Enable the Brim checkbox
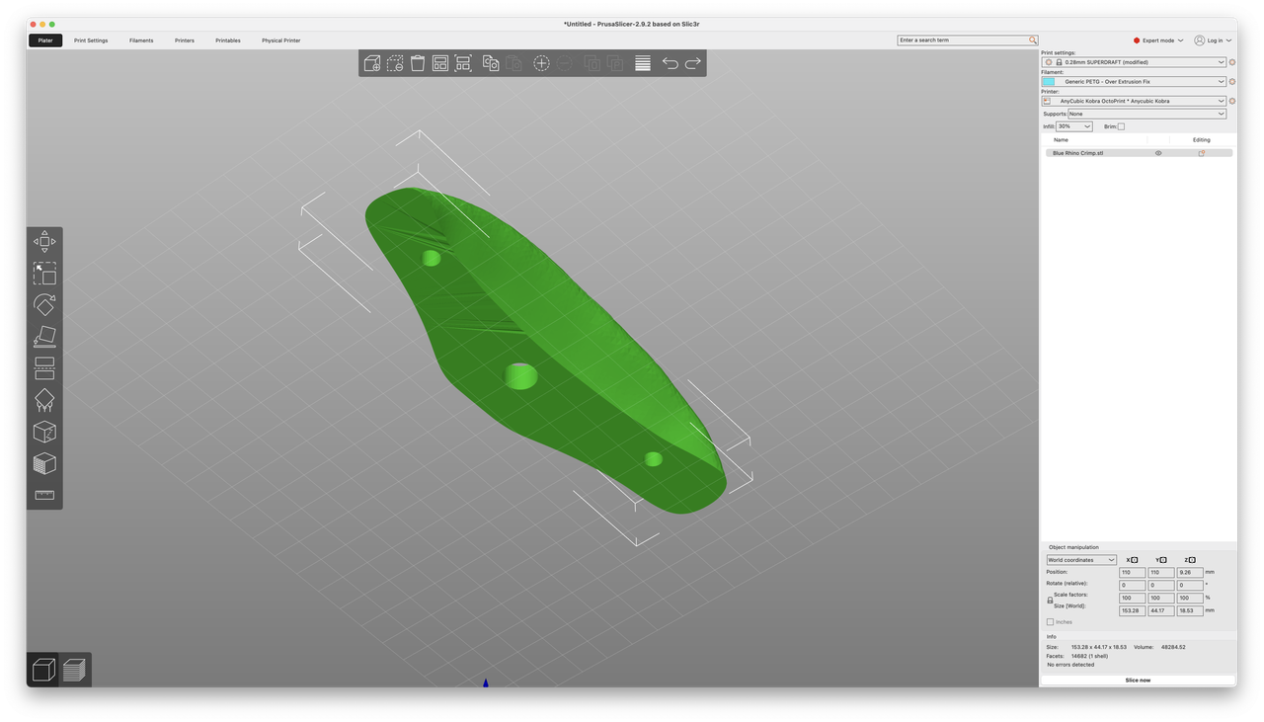1264x722 pixels. point(1121,126)
